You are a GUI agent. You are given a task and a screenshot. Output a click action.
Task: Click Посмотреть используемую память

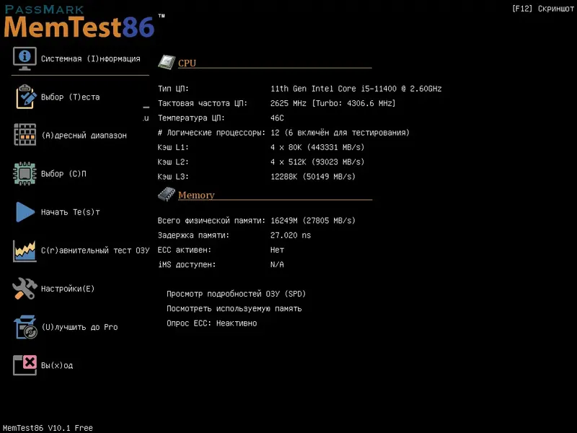click(234, 309)
